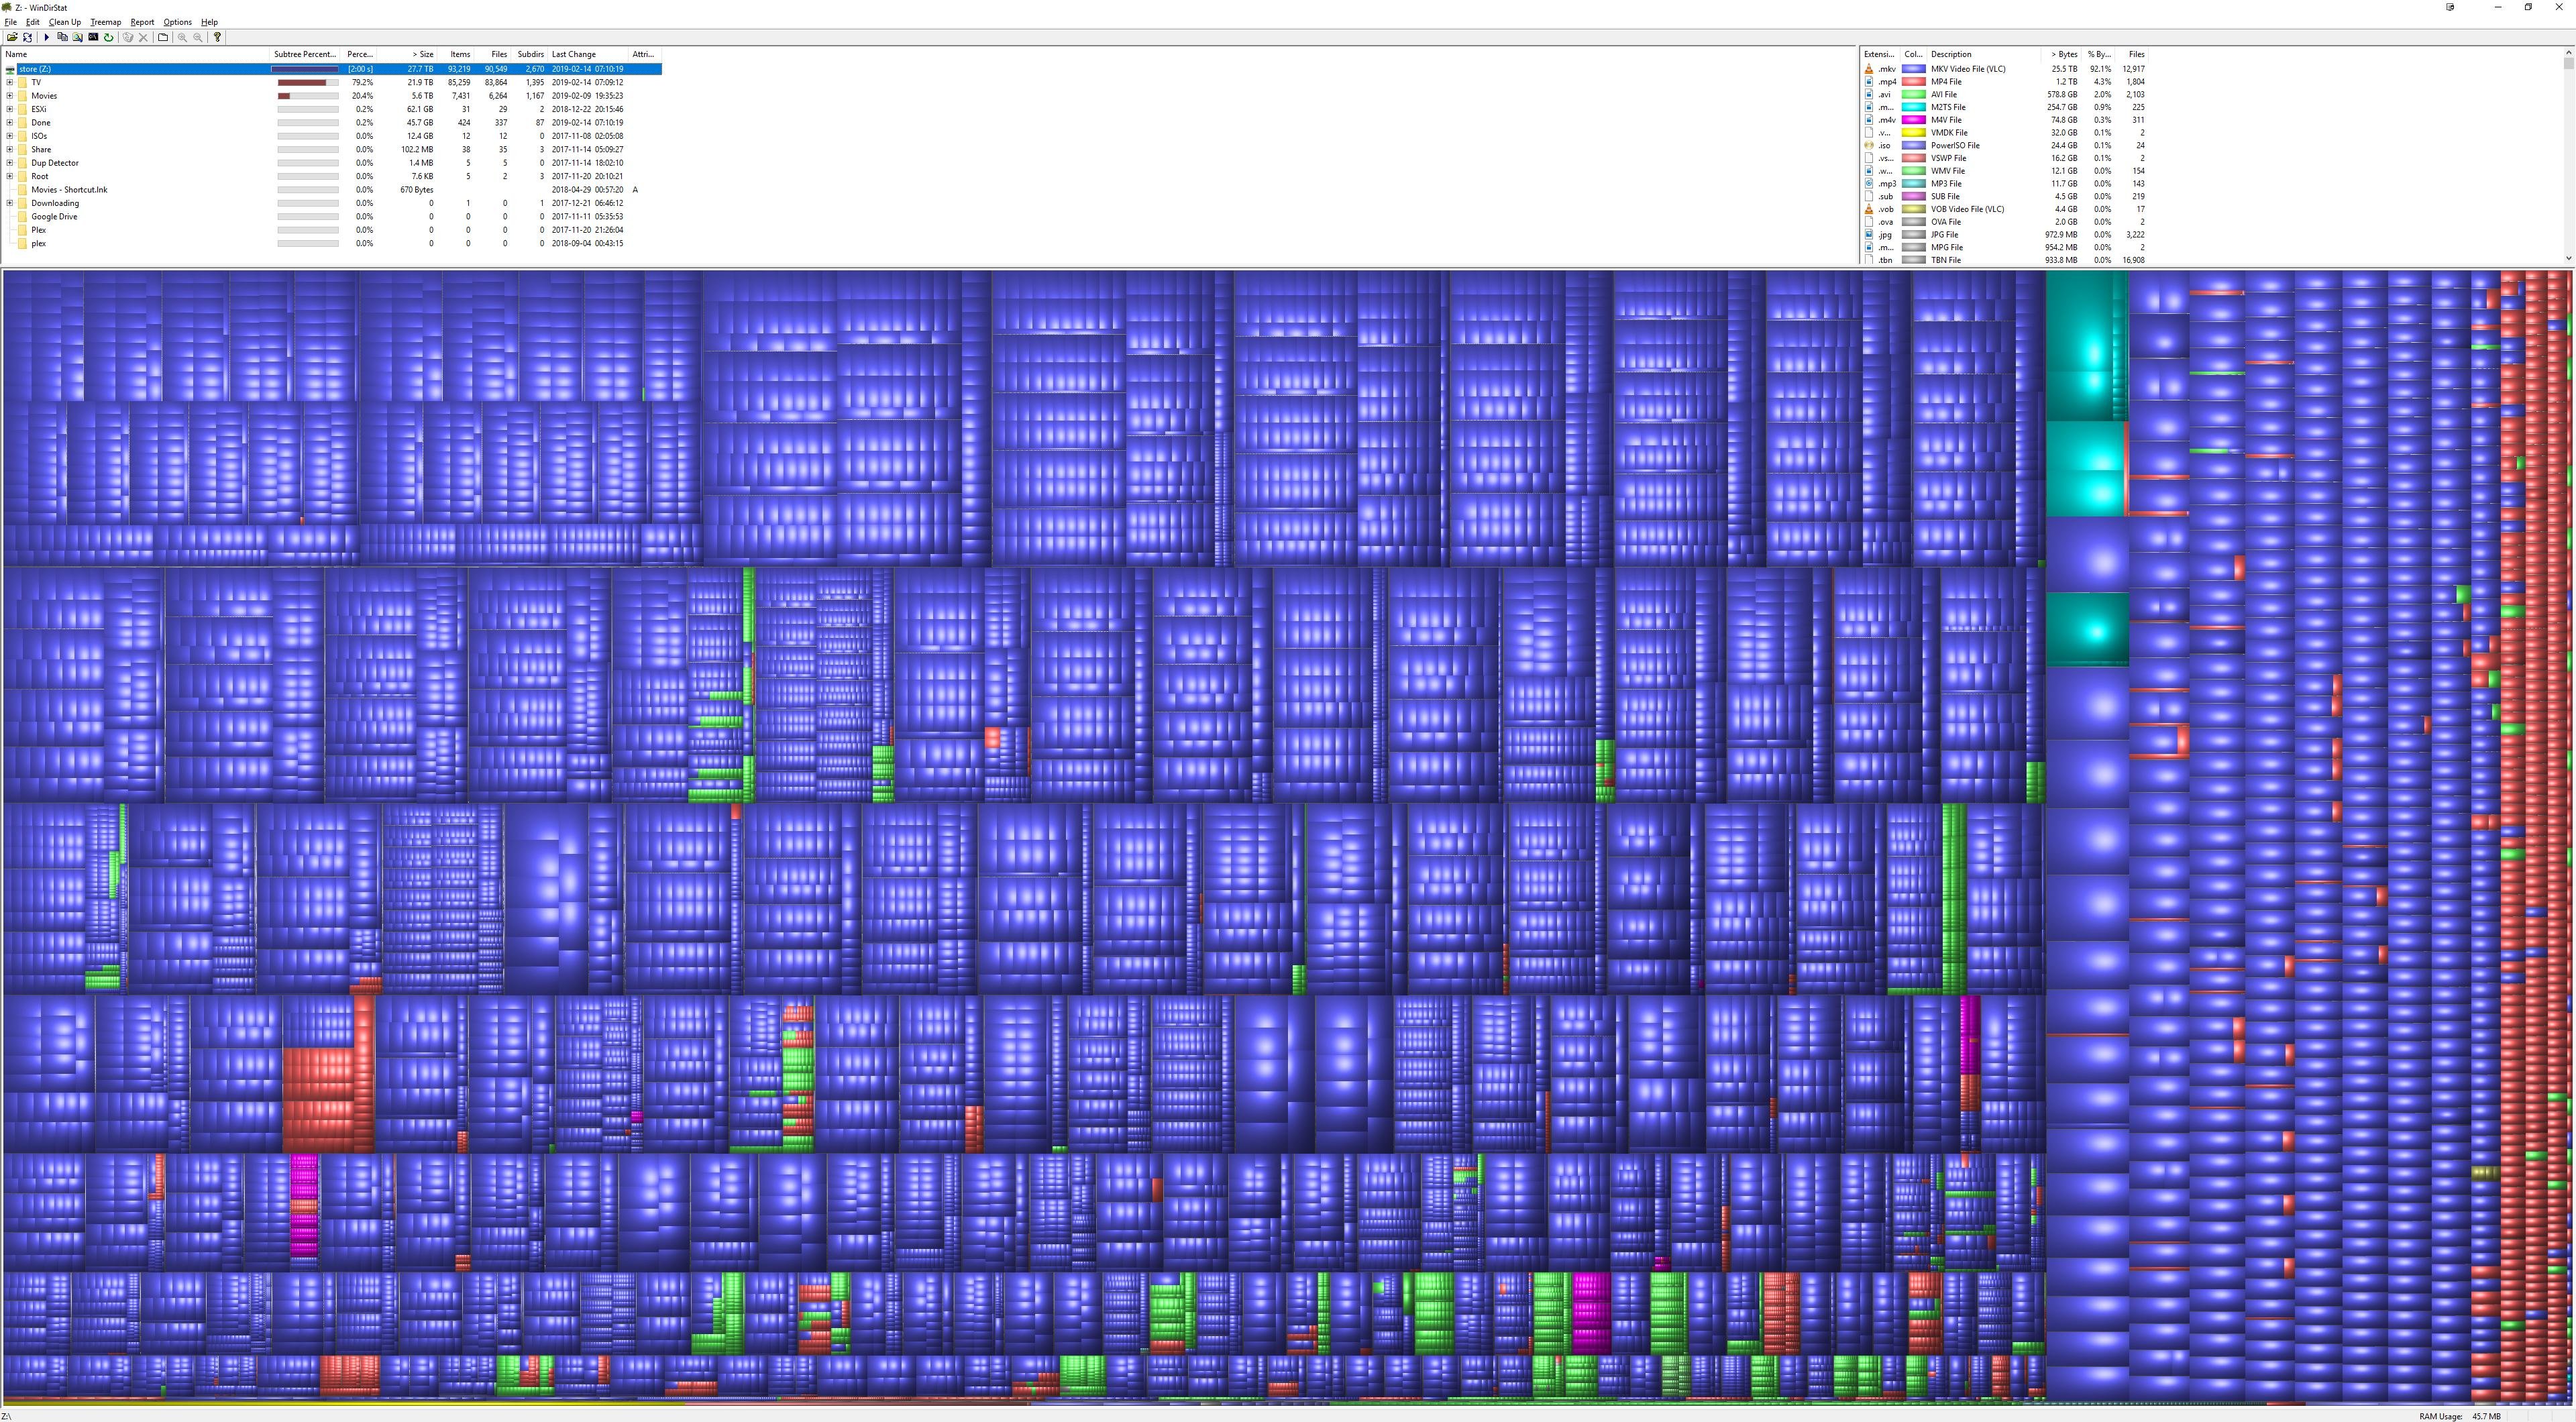Click the .mkv blue color swatch
2576x1422 pixels.
tap(1914, 69)
